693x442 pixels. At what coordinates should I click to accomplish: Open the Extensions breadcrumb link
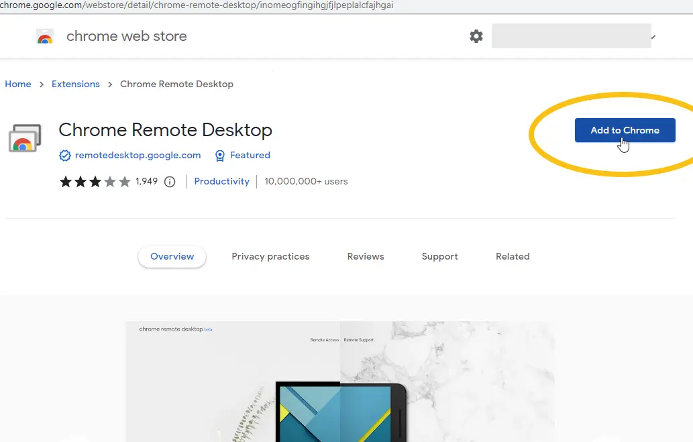point(76,84)
